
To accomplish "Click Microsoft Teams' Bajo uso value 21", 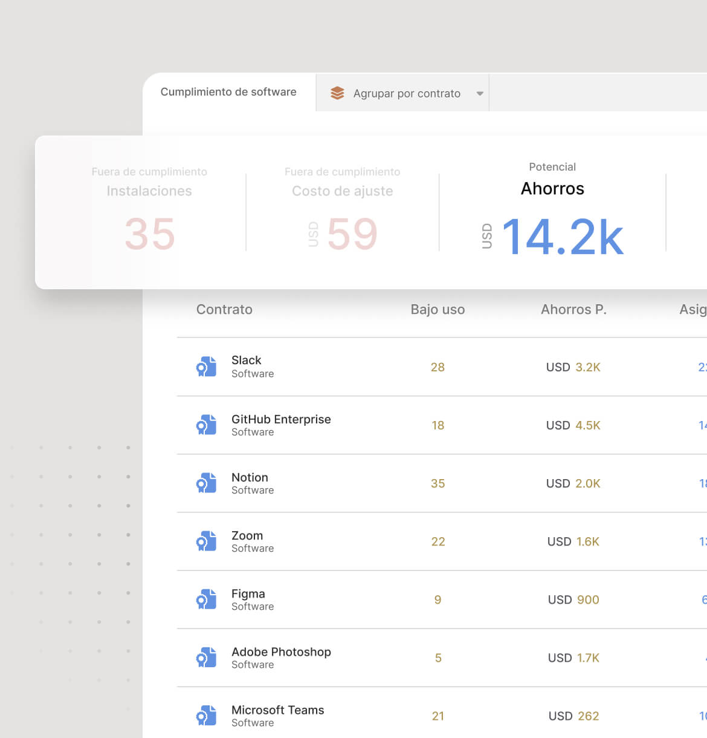I will 437,716.
